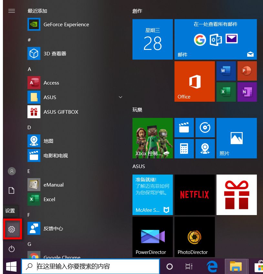This screenshot has height=274, width=263.
Task: Expand the ASUS folder chevron
Action: tap(121, 97)
